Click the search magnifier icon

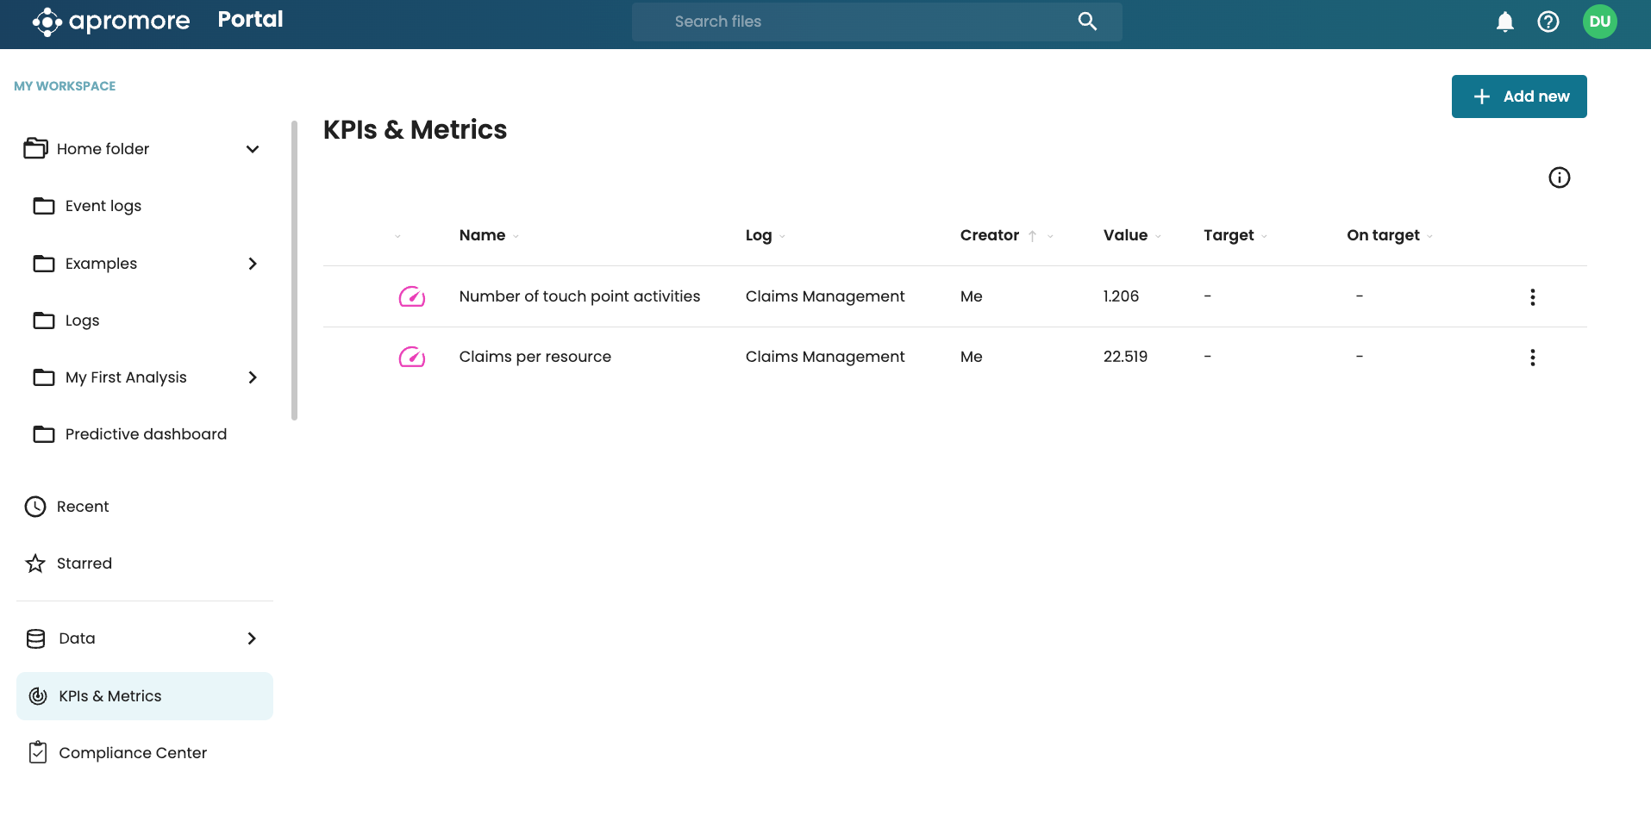click(1087, 22)
